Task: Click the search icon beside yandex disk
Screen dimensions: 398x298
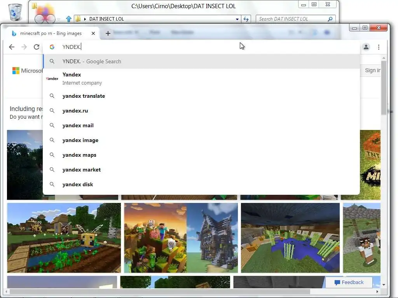Action: tap(52, 184)
